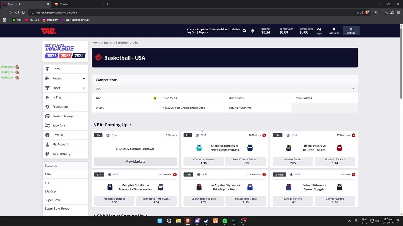The image size is (403, 226).
Task: Expand the Sport sidebar menu chevron
Action: click(x=84, y=88)
